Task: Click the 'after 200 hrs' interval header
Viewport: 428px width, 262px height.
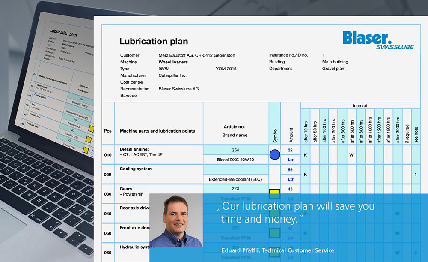Action: [x=333, y=131]
